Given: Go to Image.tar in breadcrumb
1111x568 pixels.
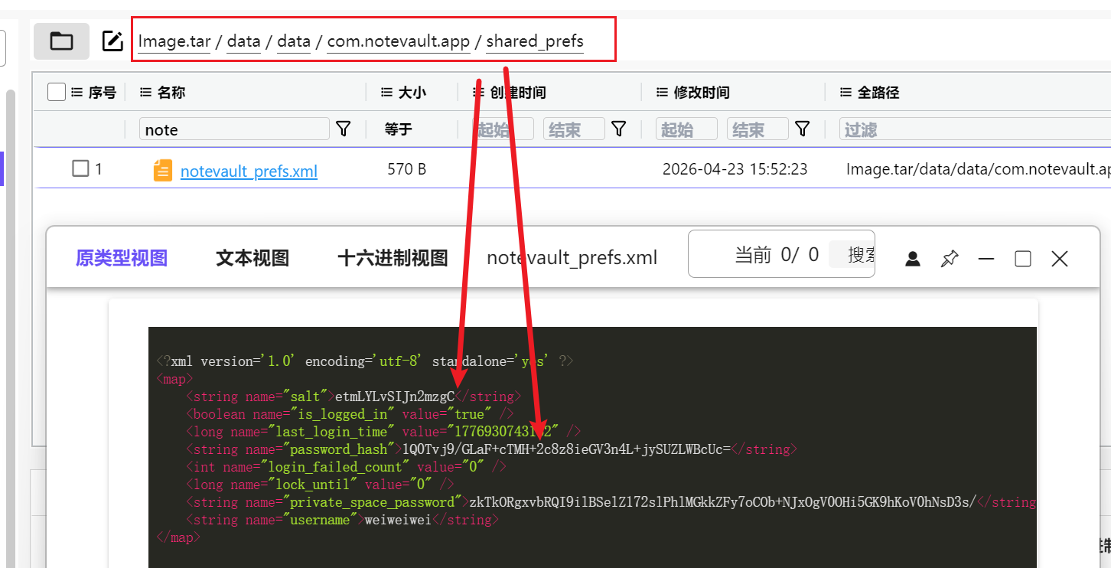Looking at the screenshot, I should pyautogui.click(x=174, y=41).
